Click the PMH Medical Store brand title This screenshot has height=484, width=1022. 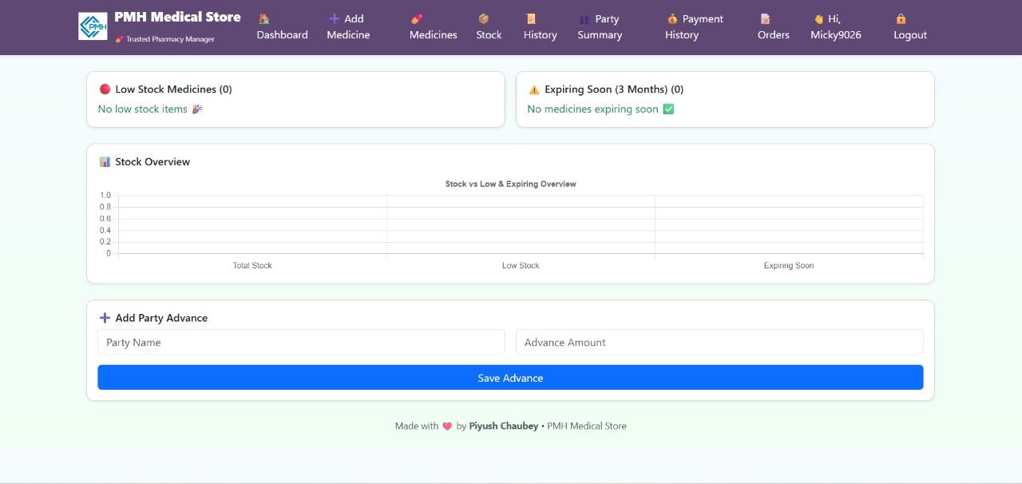(177, 17)
